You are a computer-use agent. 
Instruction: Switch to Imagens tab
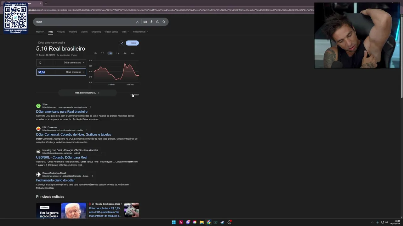tap(73, 32)
